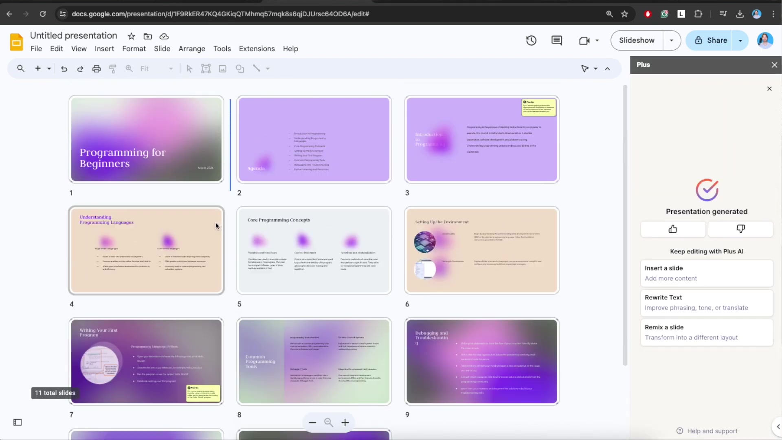Open the Edit menu
This screenshot has width=782, height=440.
point(56,48)
